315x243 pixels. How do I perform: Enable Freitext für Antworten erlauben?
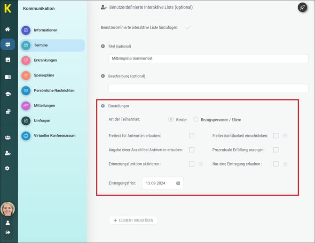pos(192,136)
